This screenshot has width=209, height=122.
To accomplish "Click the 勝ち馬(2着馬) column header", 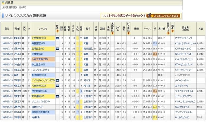I will tap(185, 29).
